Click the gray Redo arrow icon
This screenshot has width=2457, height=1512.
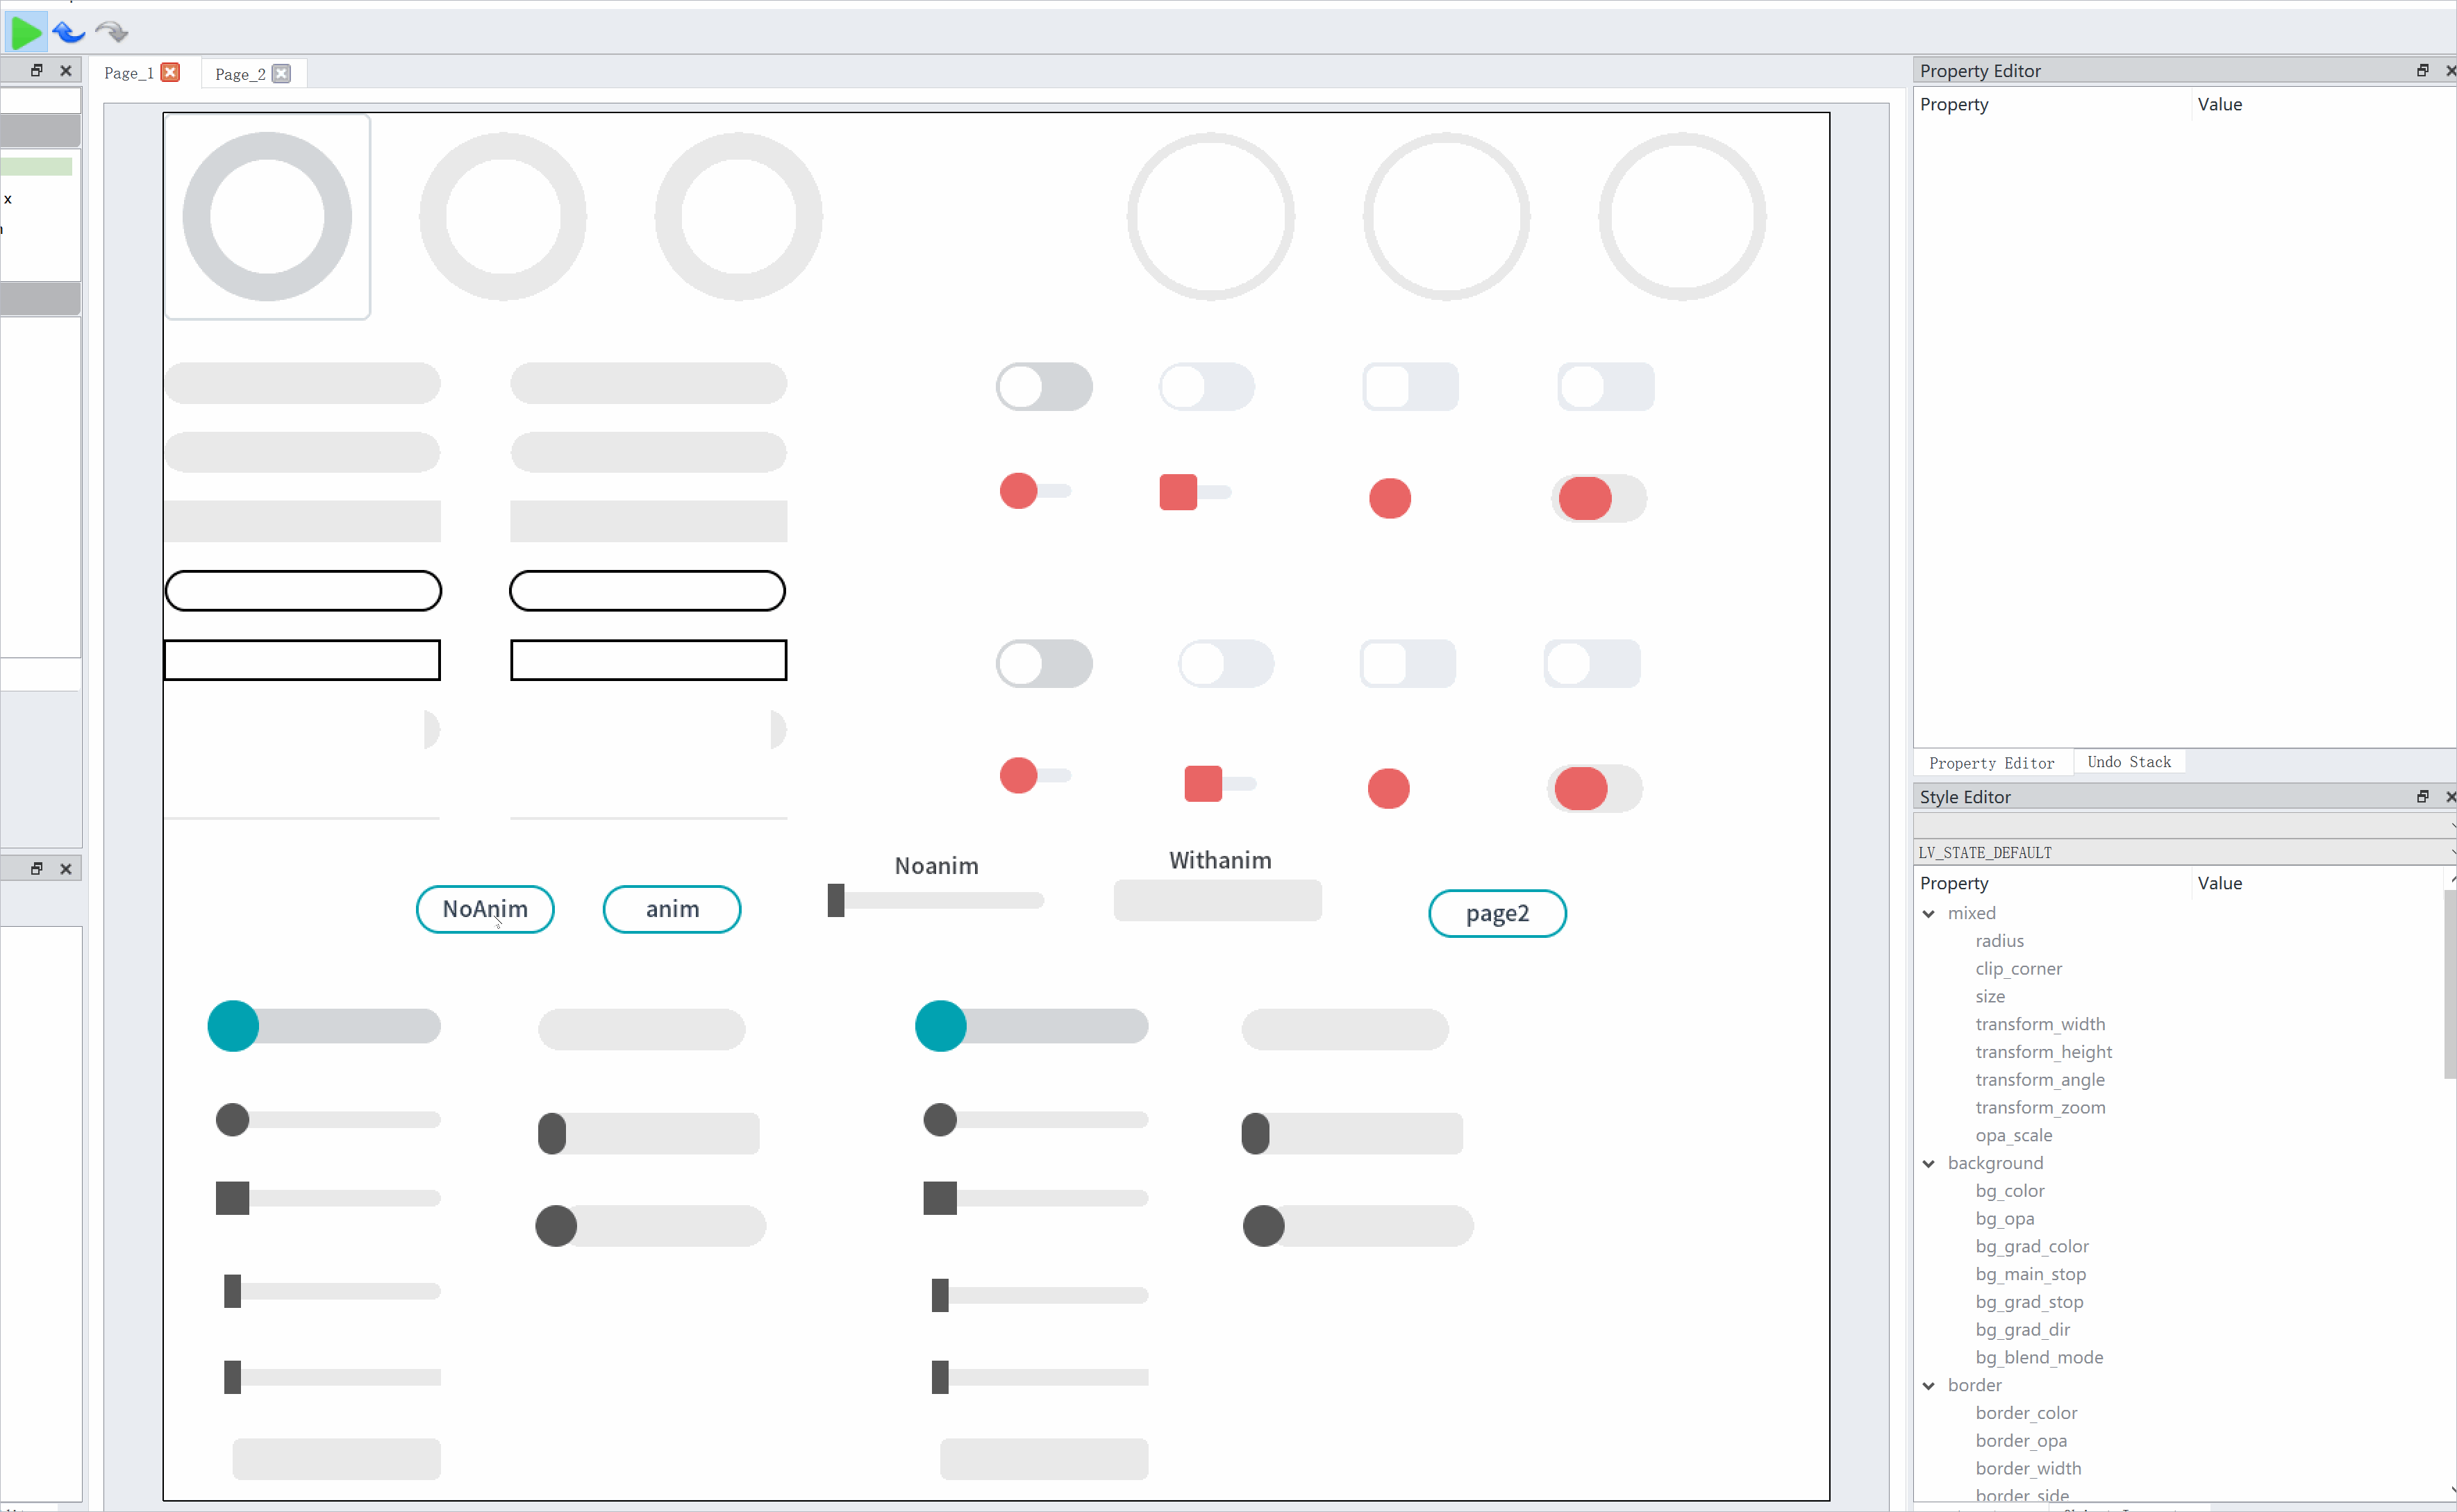(111, 32)
